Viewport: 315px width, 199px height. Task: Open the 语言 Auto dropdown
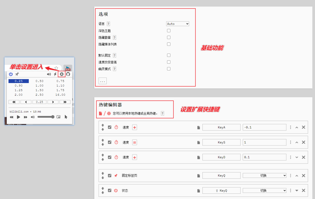coord(177,24)
